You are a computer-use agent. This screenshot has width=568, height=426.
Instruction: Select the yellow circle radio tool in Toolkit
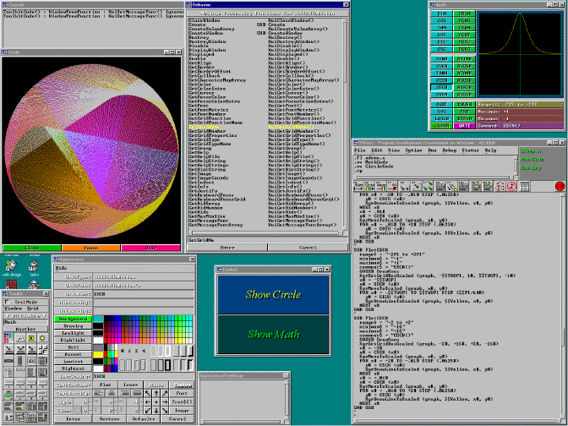pos(43,339)
